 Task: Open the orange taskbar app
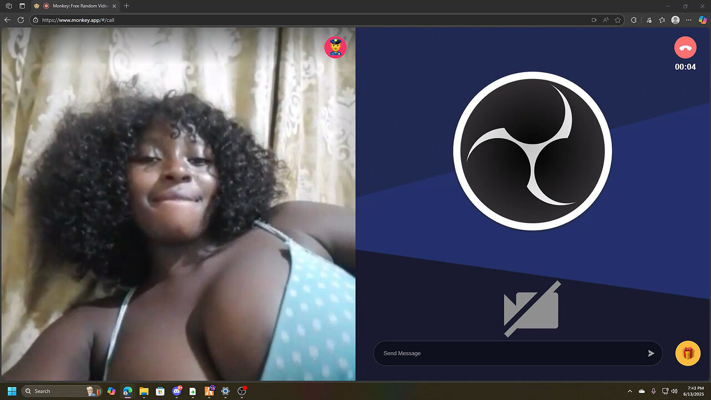[209, 391]
